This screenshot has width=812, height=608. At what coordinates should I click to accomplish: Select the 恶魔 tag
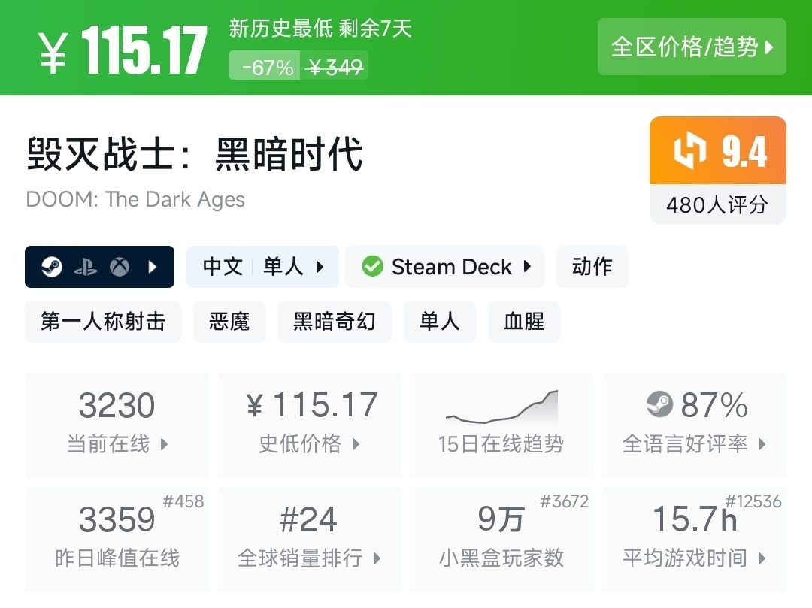[229, 322]
